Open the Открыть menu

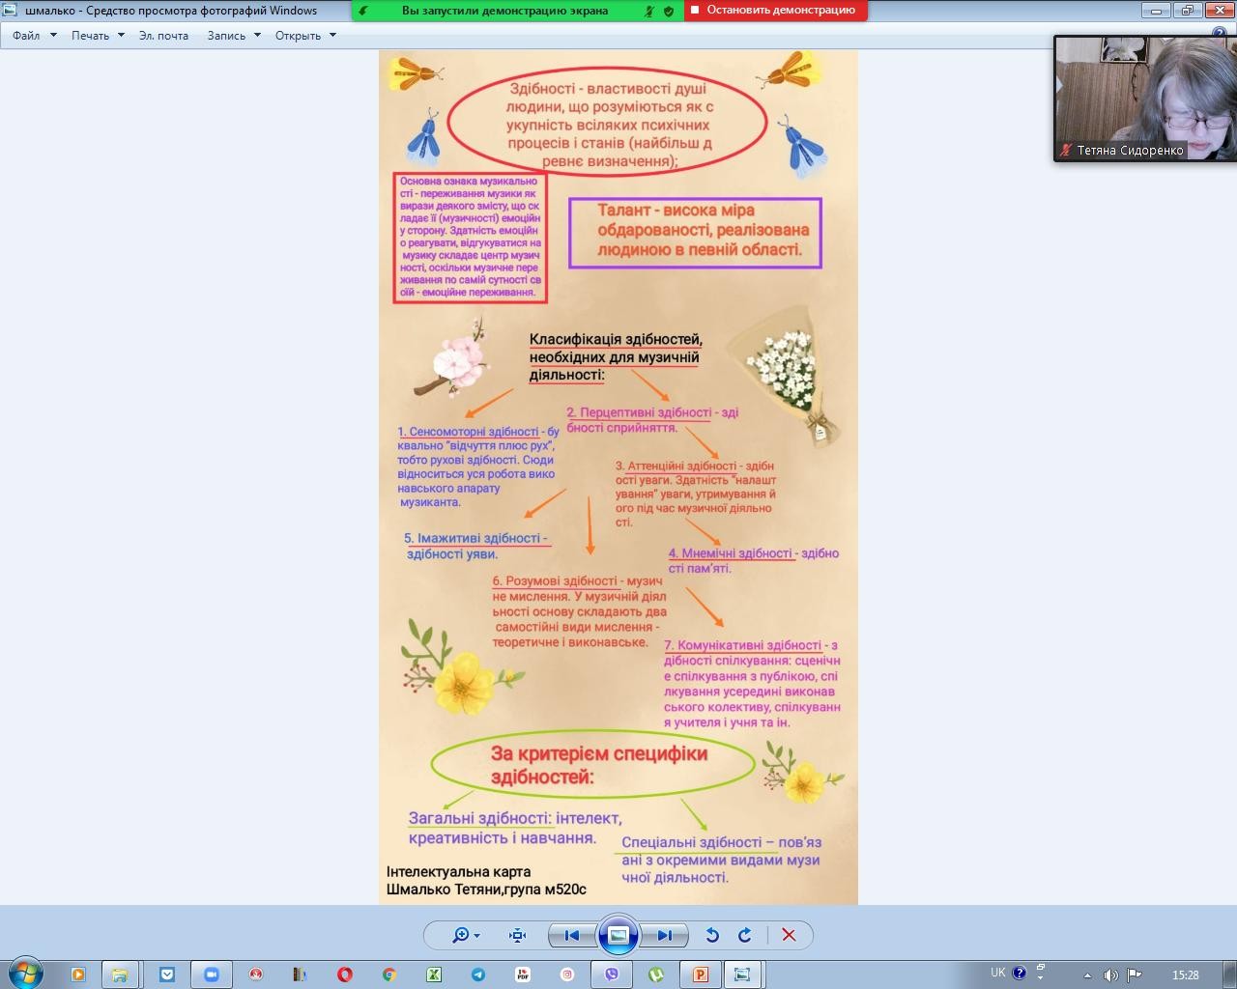(304, 35)
